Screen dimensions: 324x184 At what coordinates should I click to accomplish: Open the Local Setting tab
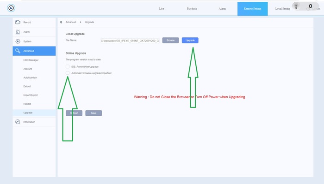pos(283,9)
